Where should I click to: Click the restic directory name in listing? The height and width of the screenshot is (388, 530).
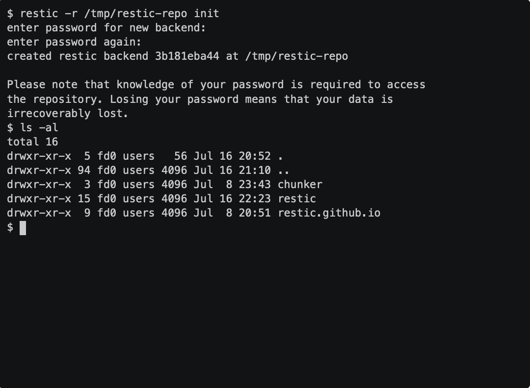[297, 199]
